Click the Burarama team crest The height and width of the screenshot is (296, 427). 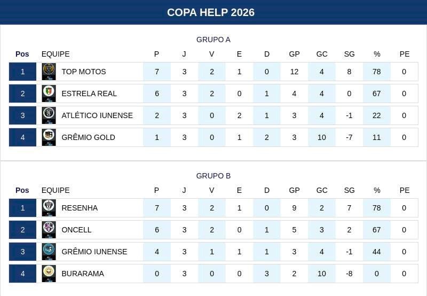point(49,274)
